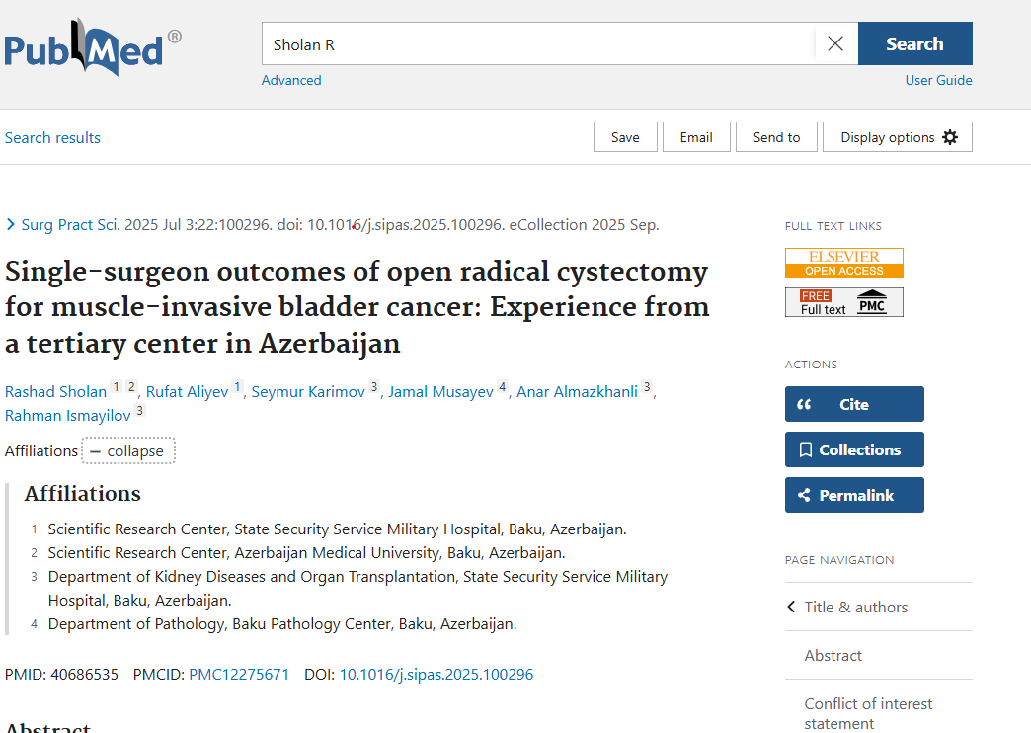
Task: Open author Rashad Sholan link
Action: pos(55,392)
